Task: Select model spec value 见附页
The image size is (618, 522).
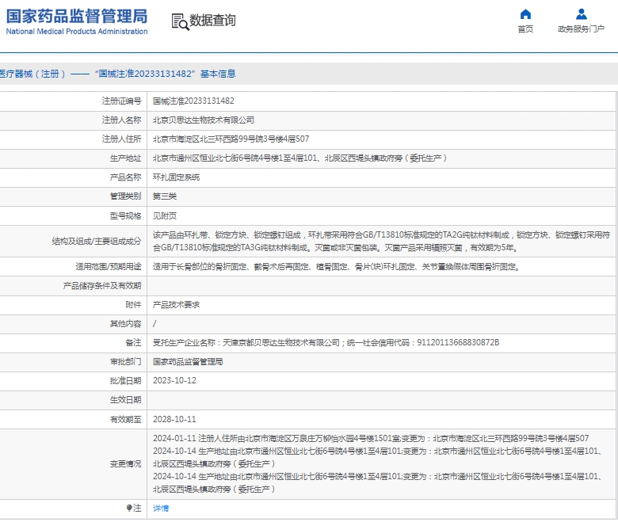Action: click(165, 215)
